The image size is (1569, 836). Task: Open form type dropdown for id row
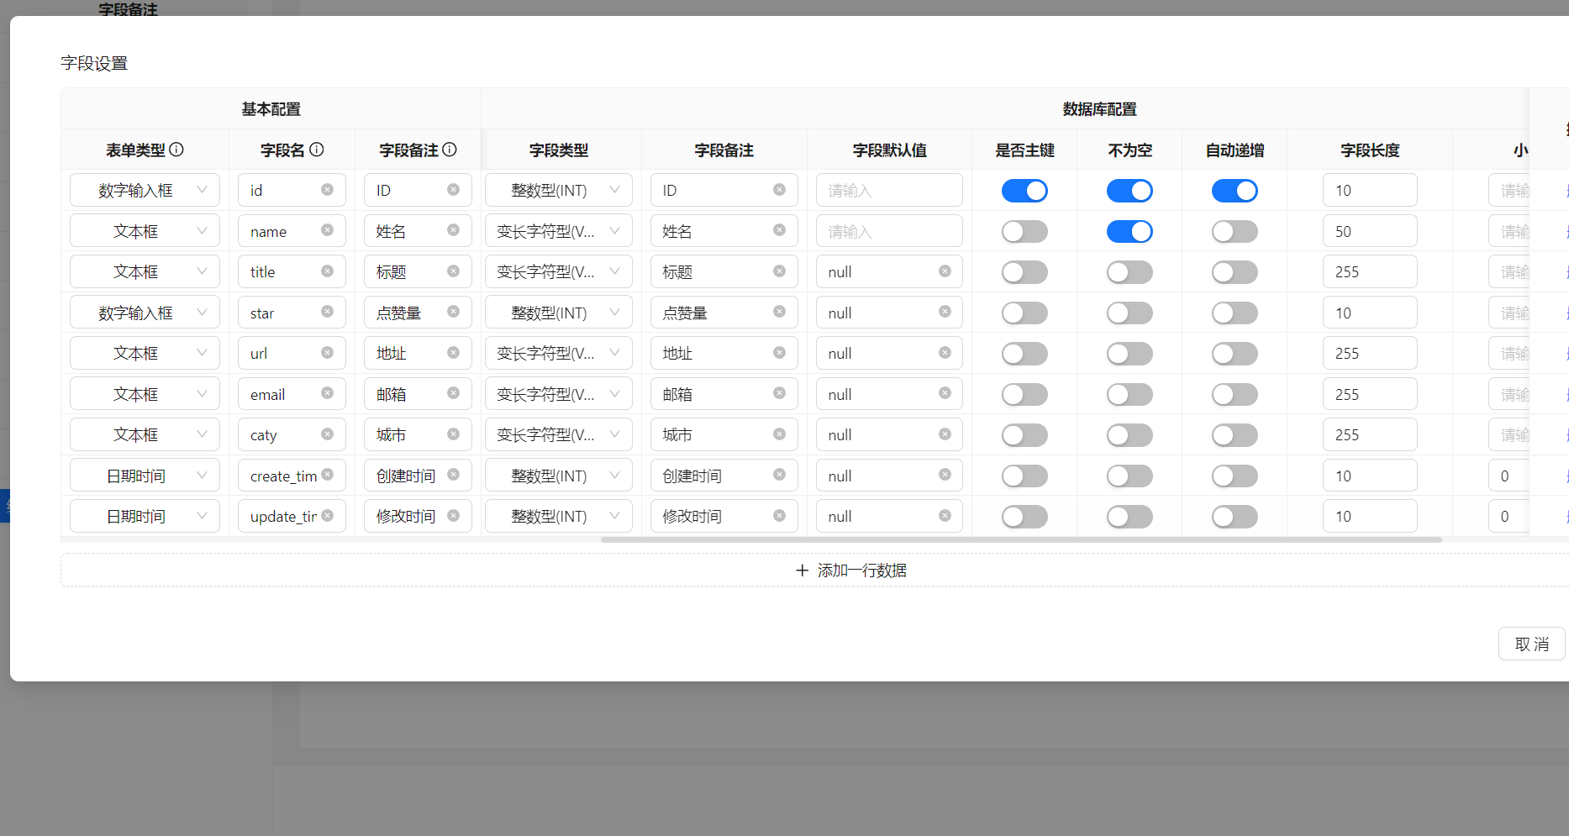(x=145, y=190)
